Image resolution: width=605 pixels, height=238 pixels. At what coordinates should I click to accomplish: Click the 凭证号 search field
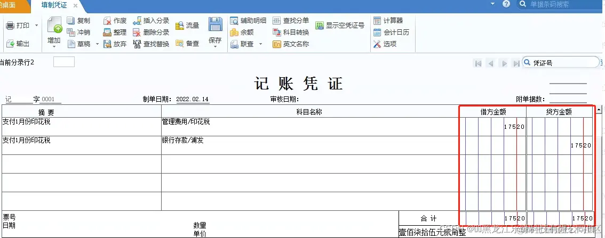point(561,62)
